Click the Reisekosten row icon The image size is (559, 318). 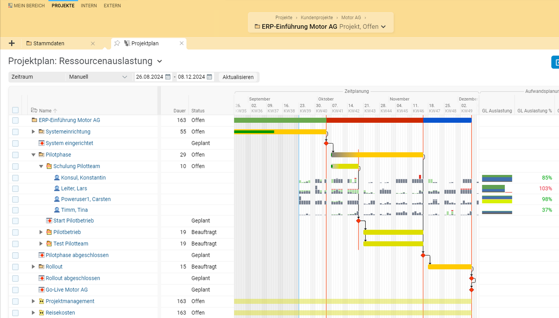pyautogui.click(x=42, y=313)
